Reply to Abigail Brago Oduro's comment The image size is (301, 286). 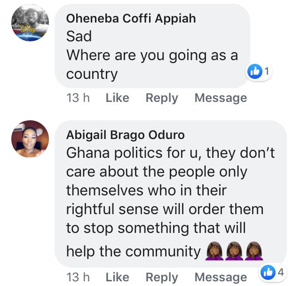click(162, 277)
